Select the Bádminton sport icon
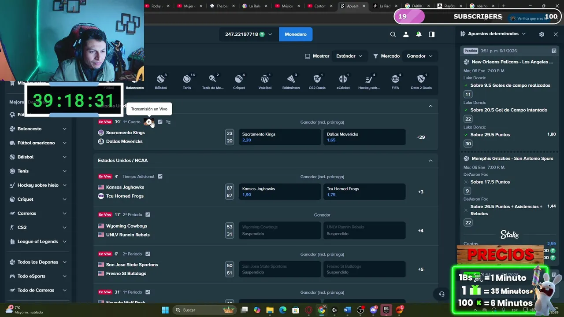The height and width of the screenshot is (317, 564). [x=291, y=81]
